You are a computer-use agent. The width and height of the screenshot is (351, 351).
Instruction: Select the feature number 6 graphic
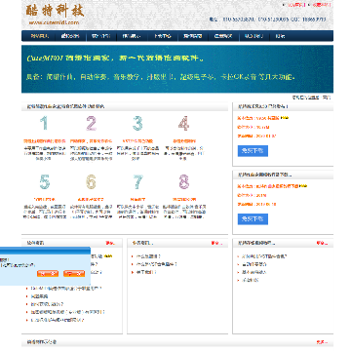click(91, 182)
